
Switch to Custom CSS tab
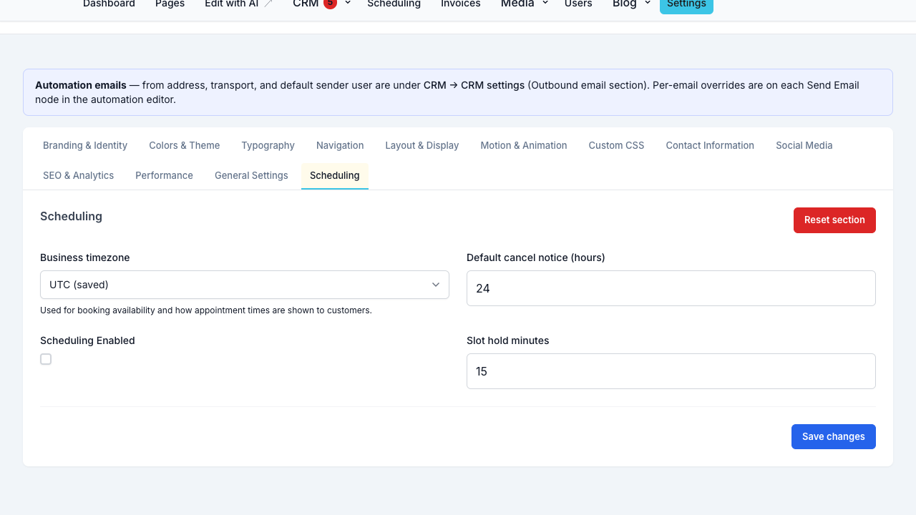pos(616,145)
